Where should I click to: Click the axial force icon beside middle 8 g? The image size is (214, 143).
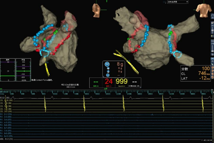tap(108, 68)
